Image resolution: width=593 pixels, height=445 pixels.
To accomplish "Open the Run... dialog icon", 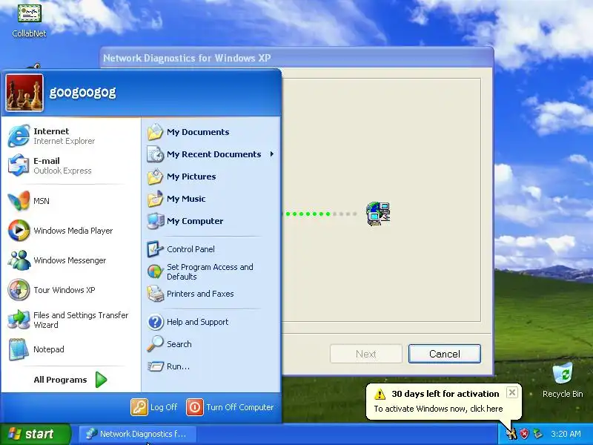I will pos(155,366).
